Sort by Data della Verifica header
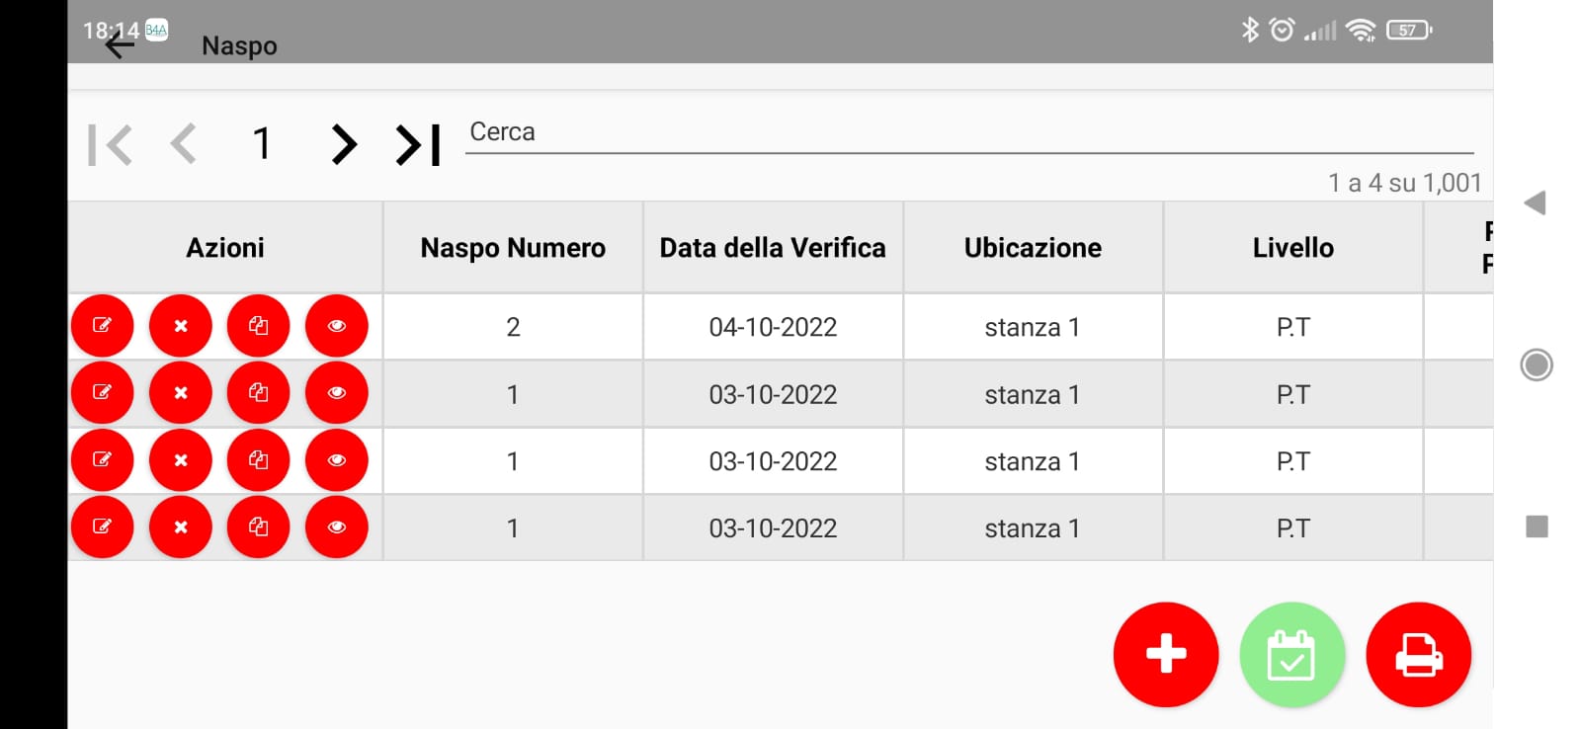1581x729 pixels. [773, 248]
